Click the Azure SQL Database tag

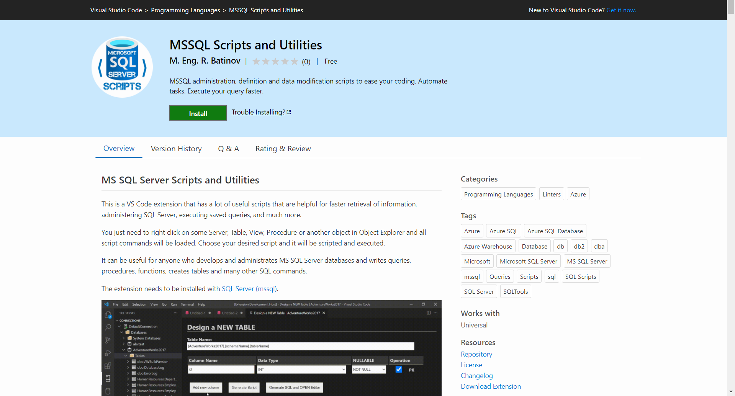click(x=555, y=231)
